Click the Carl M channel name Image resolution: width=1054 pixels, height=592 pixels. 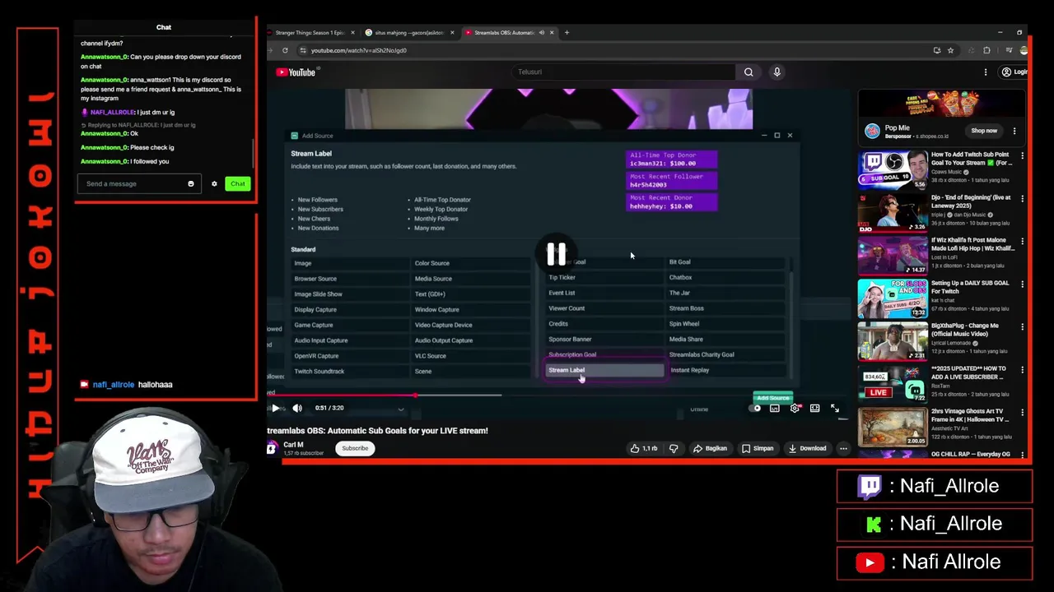(293, 445)
